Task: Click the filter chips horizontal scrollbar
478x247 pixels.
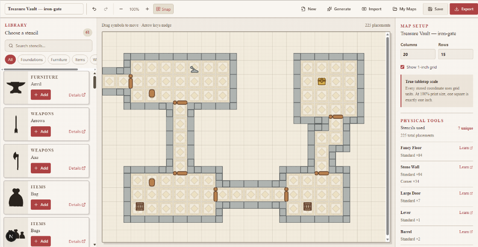Action: pos(41,69)
